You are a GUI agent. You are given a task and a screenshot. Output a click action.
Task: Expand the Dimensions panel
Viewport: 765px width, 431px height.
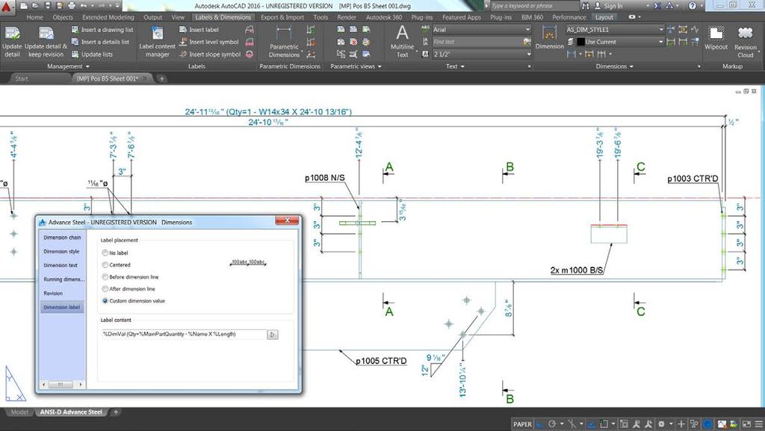tap(614, 66)
